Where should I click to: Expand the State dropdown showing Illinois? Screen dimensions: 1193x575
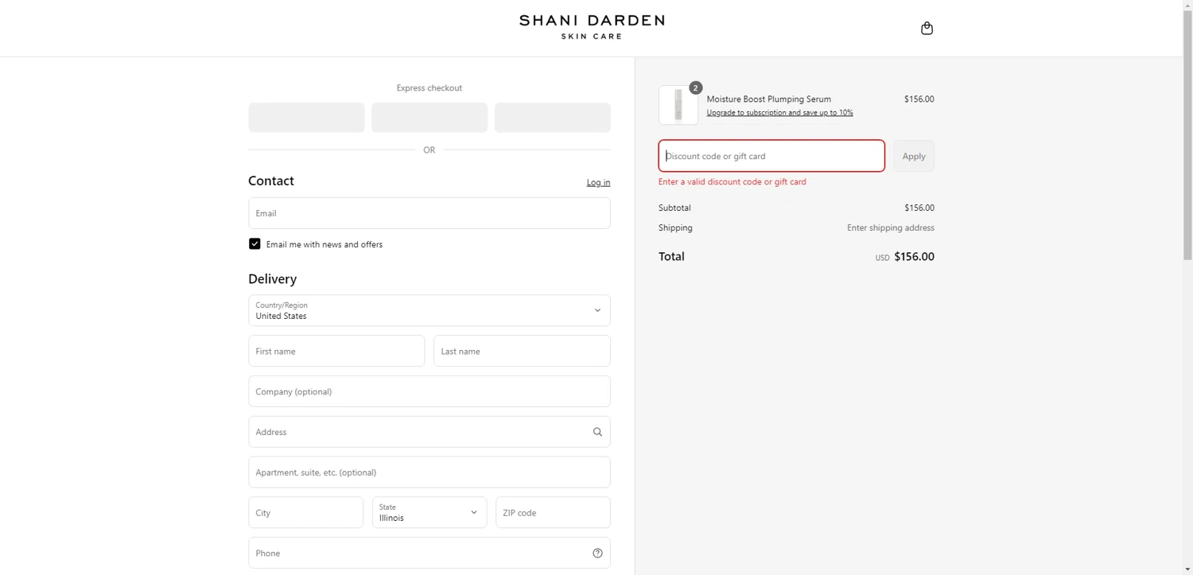tap(429, 513)
